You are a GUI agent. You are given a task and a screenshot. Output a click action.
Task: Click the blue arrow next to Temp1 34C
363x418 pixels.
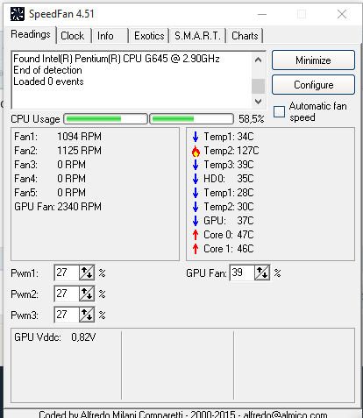pyautogui.click(x=196, y=137)
